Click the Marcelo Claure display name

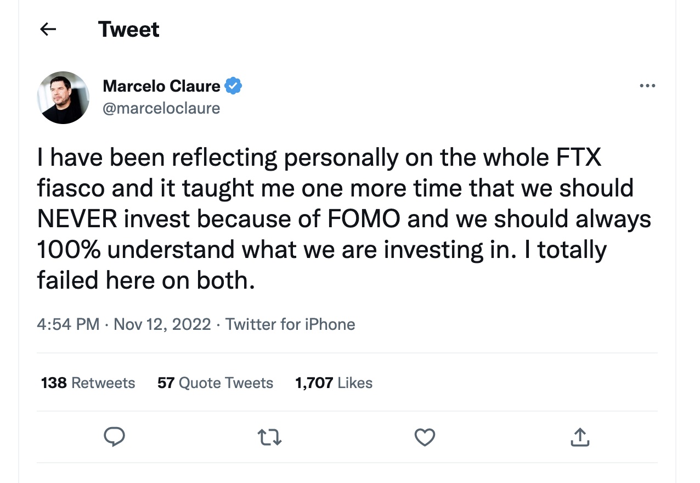[x=161, y=86]
